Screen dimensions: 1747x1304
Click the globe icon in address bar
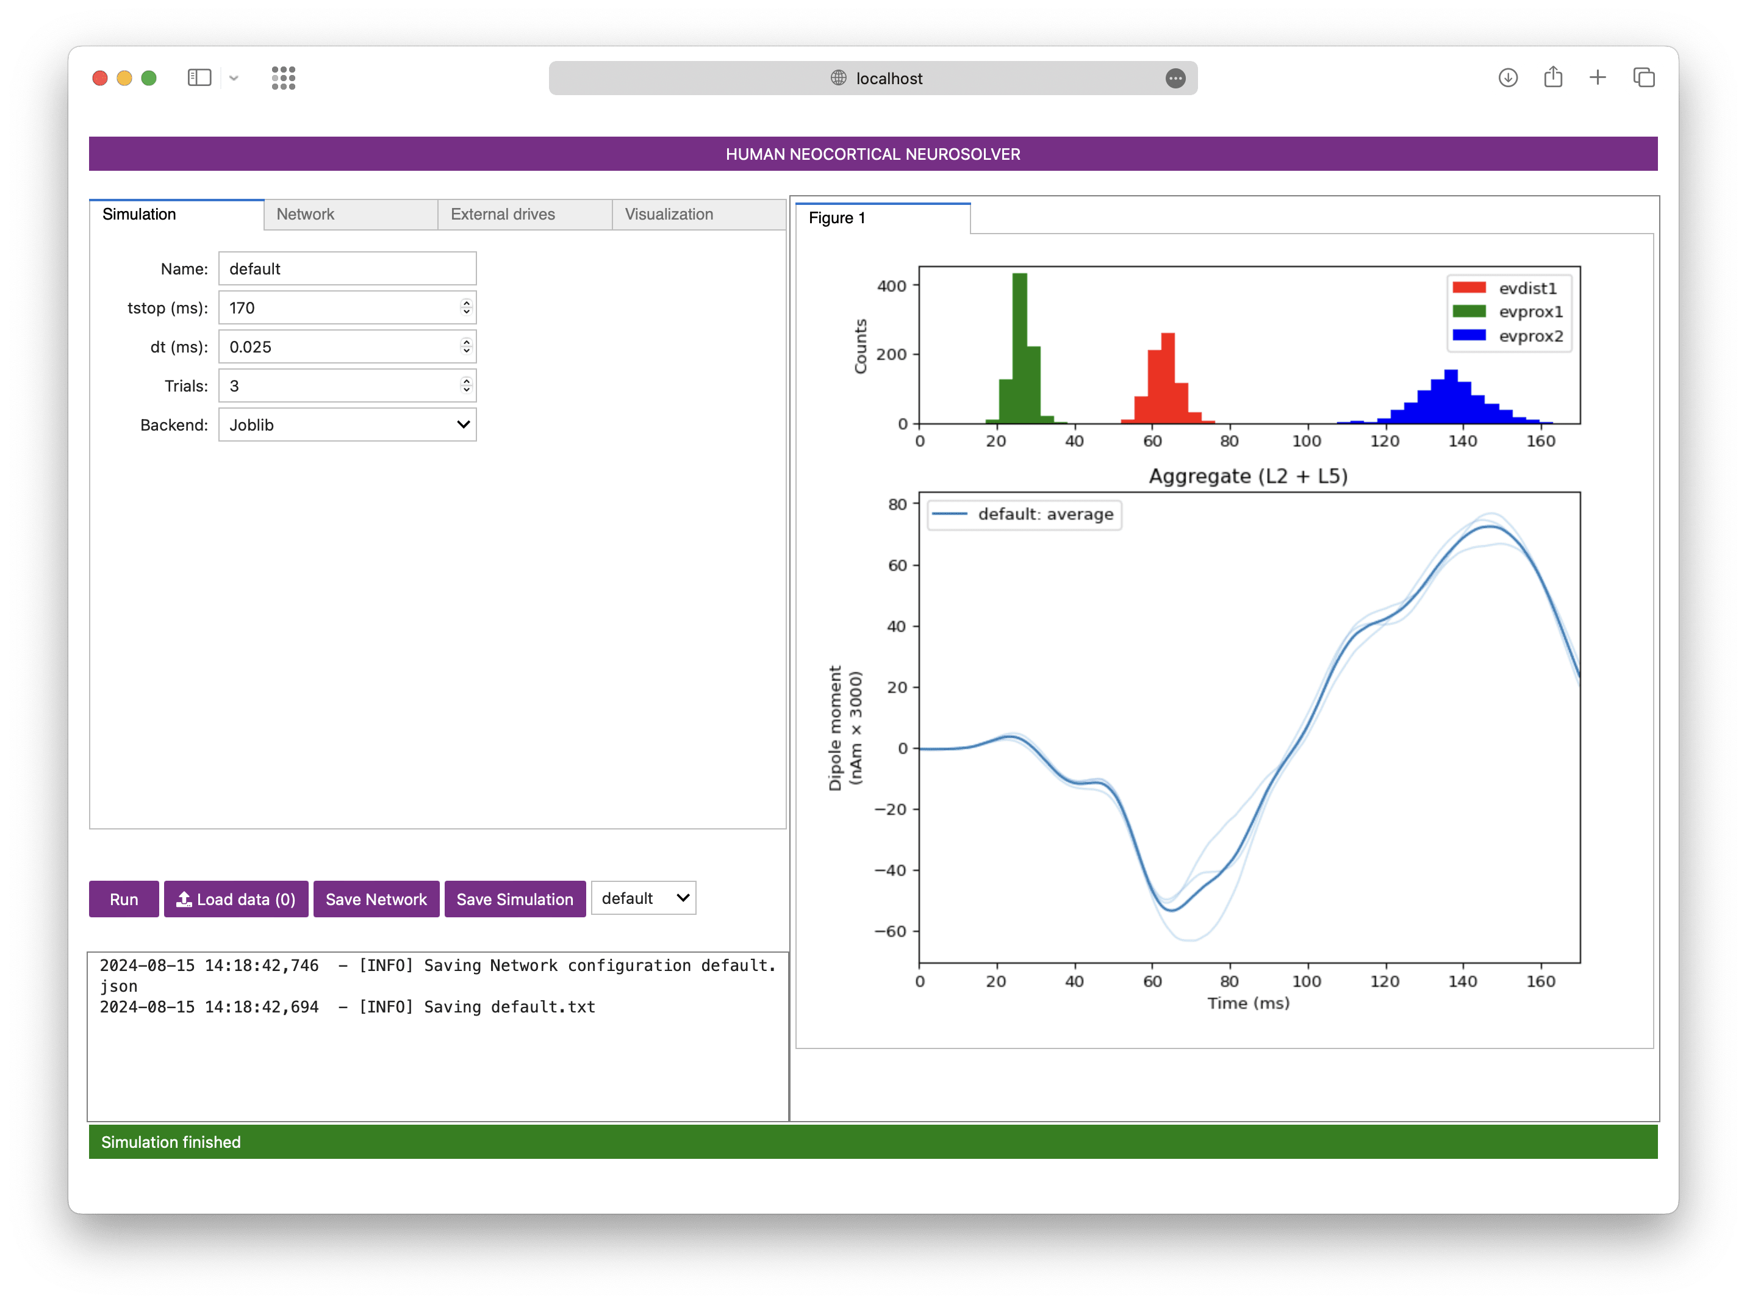[838, 78]
